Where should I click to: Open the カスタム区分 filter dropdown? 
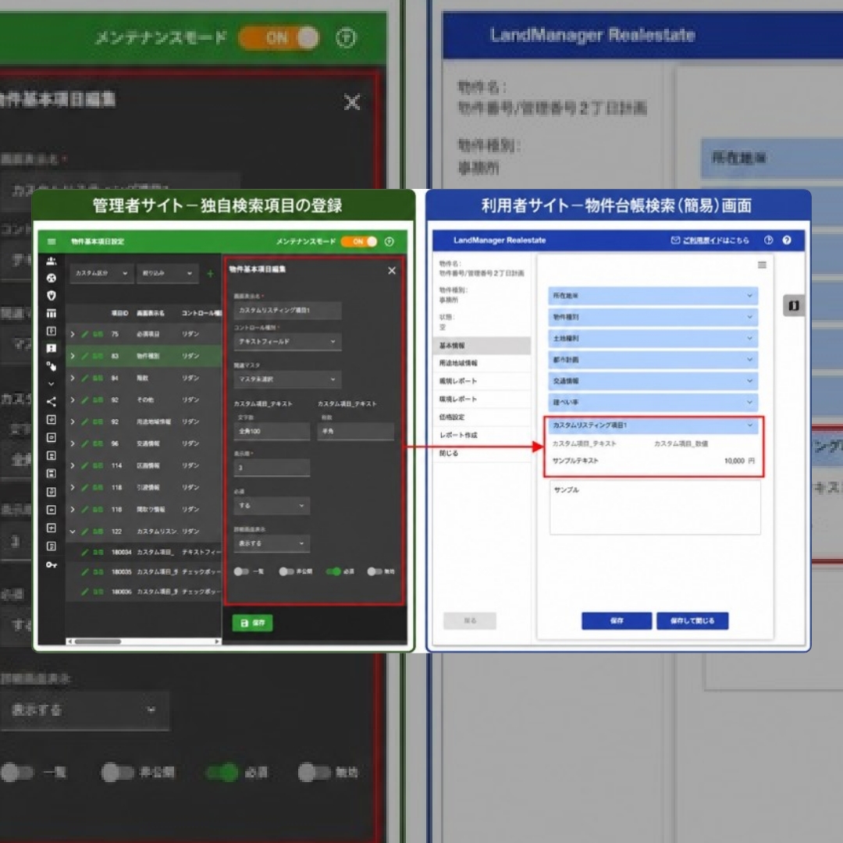101,274
